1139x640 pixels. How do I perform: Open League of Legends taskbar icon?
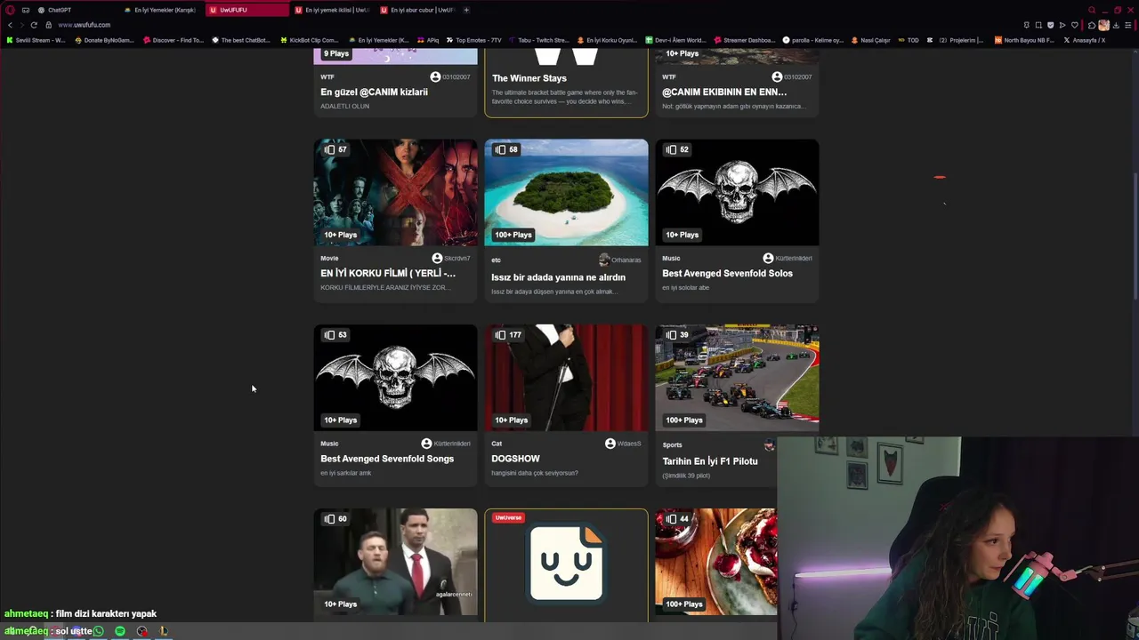(163, 631)
